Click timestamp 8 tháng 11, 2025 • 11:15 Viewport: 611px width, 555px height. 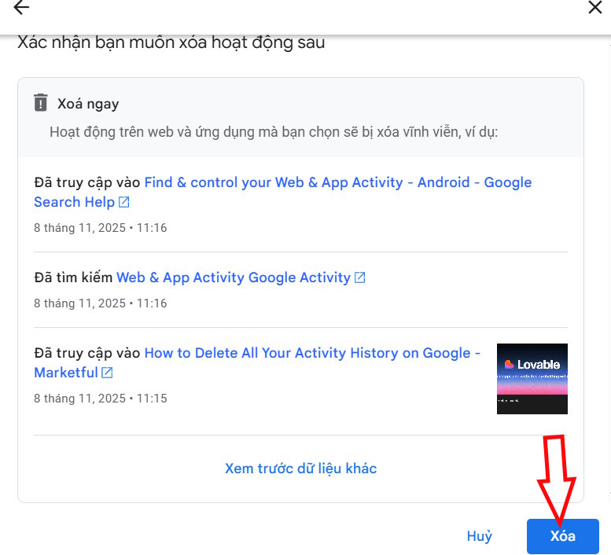click(101, 398)
